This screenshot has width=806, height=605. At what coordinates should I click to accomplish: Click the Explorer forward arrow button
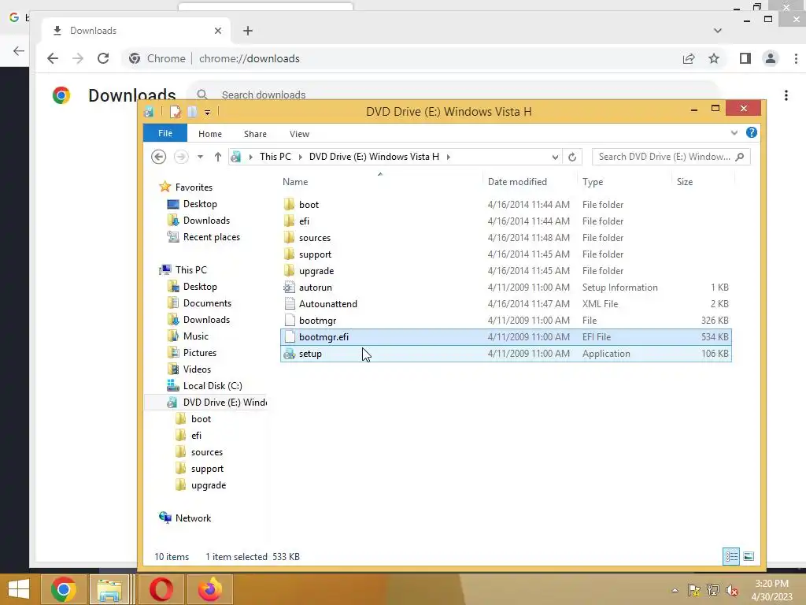[181, 157]
